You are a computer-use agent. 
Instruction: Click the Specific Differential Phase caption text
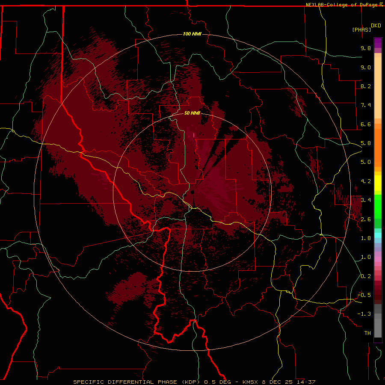pos(194,382)
